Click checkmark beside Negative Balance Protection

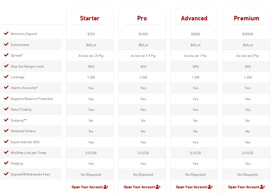[6, 98]
